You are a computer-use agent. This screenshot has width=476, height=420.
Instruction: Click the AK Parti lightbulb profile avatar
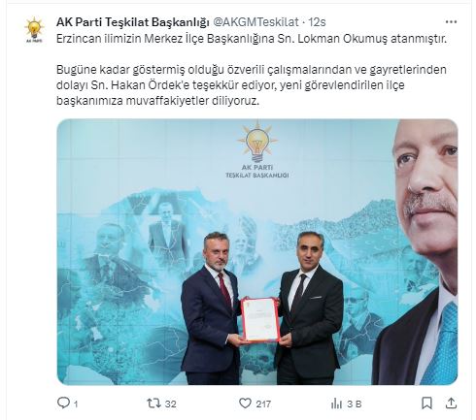pyautogui.click(x=34, y=30)
